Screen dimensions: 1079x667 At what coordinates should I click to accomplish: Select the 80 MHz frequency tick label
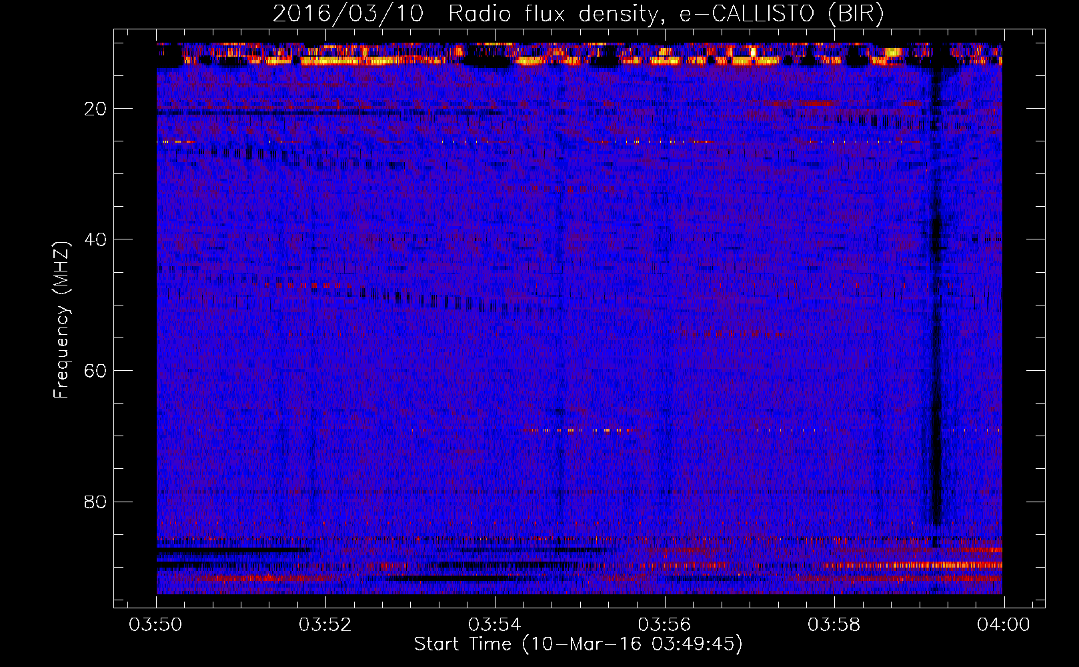click(95, 502)
